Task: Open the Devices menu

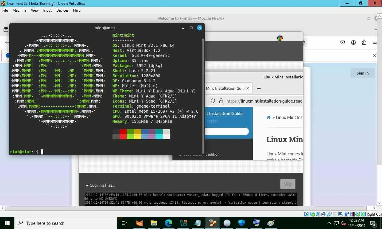Action: click(62, 10)
